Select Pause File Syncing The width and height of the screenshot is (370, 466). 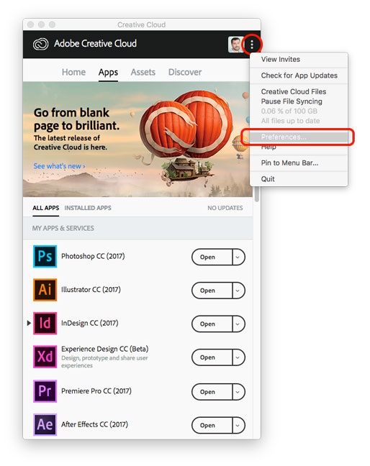(x=299, y=101)
